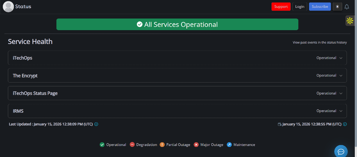Click the Login button

[x=300, y=7]
